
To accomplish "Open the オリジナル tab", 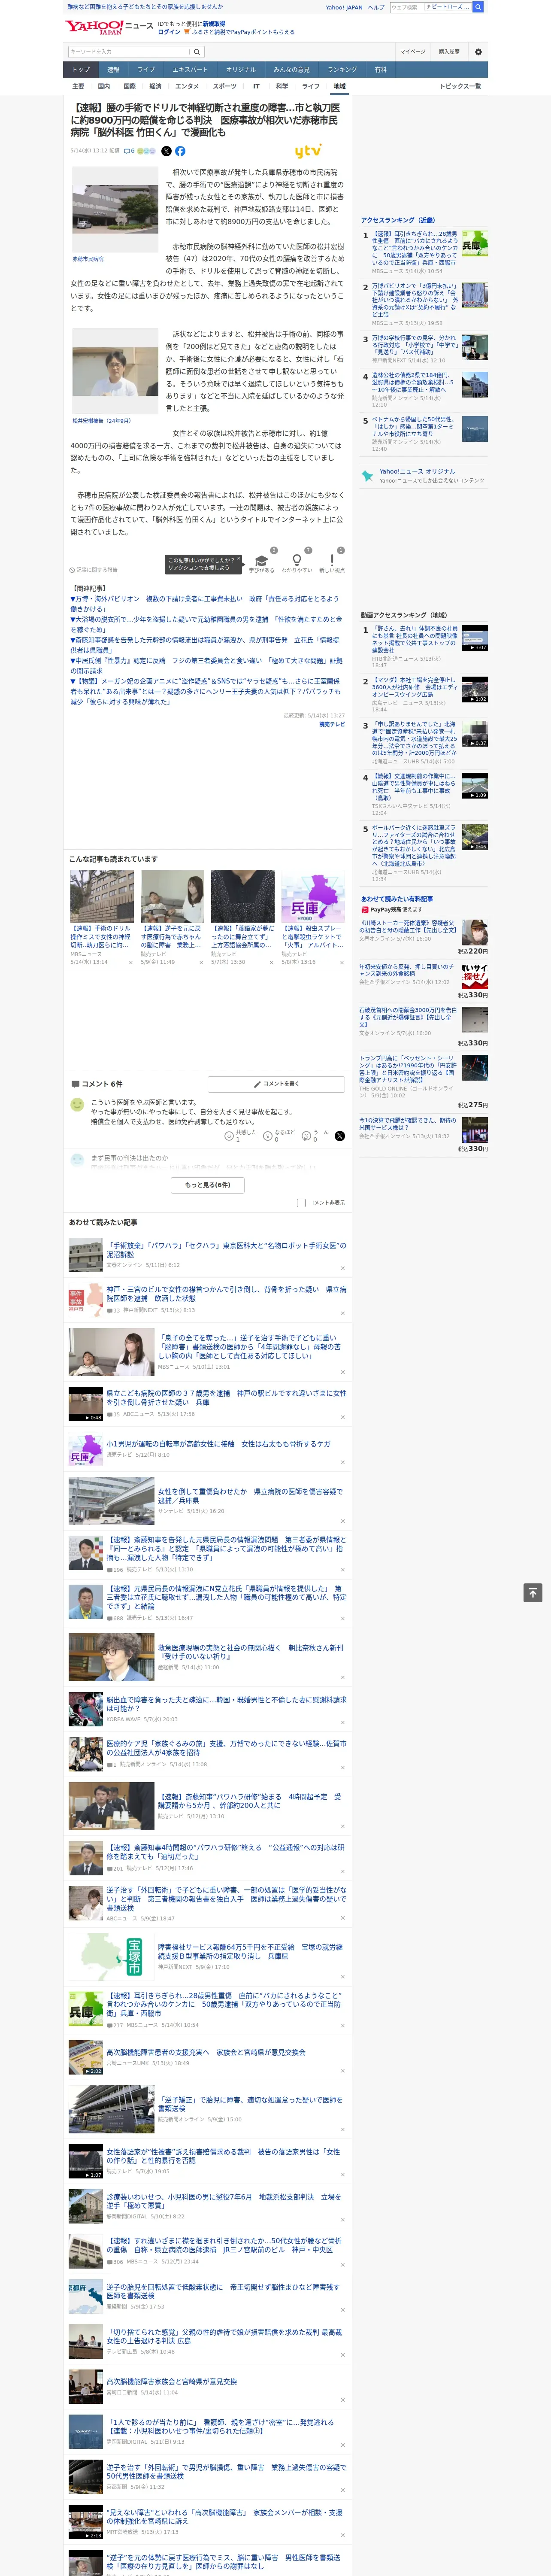I will coord(241,70).
